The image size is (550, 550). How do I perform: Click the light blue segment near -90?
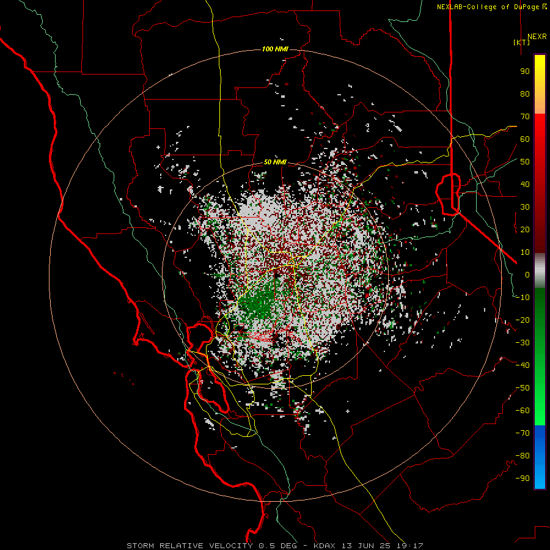tap(540, 477)
